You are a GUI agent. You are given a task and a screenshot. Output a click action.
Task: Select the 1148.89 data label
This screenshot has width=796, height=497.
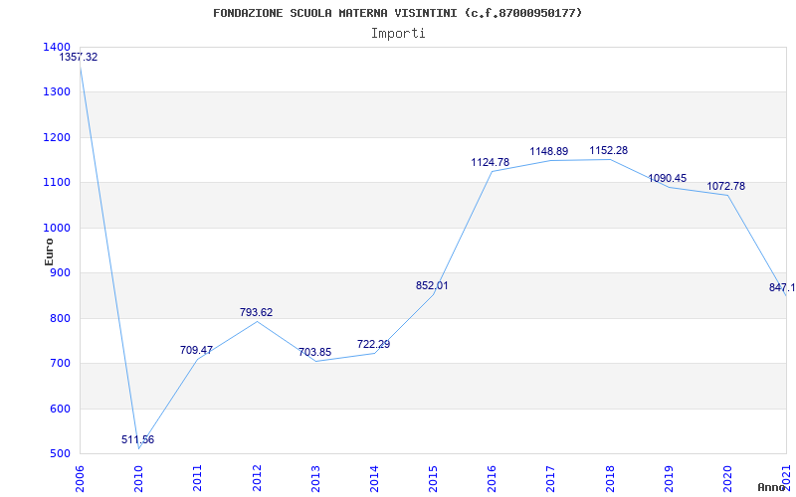click(549, 151)
